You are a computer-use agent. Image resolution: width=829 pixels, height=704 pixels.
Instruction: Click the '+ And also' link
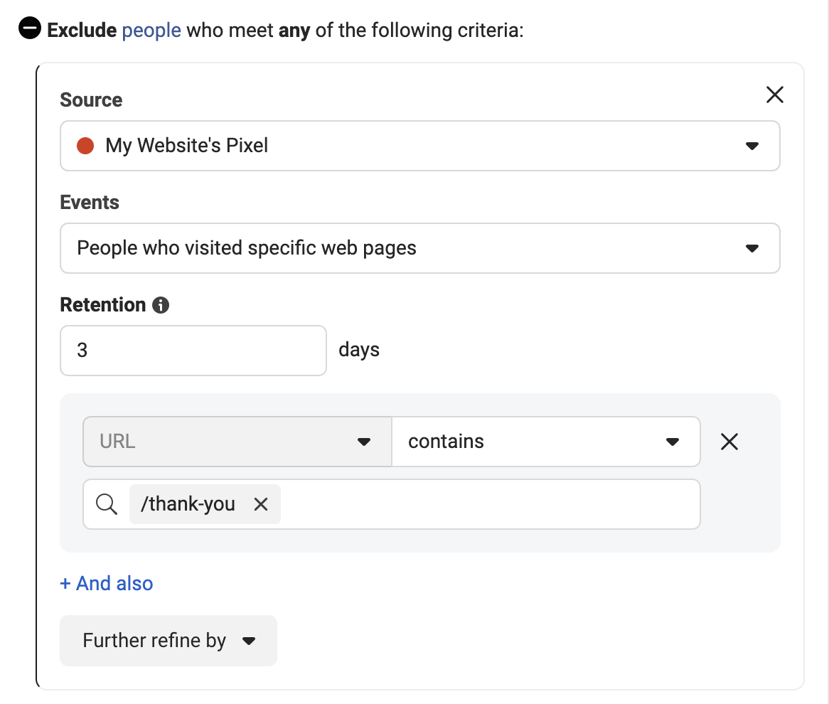coord(106,583)
